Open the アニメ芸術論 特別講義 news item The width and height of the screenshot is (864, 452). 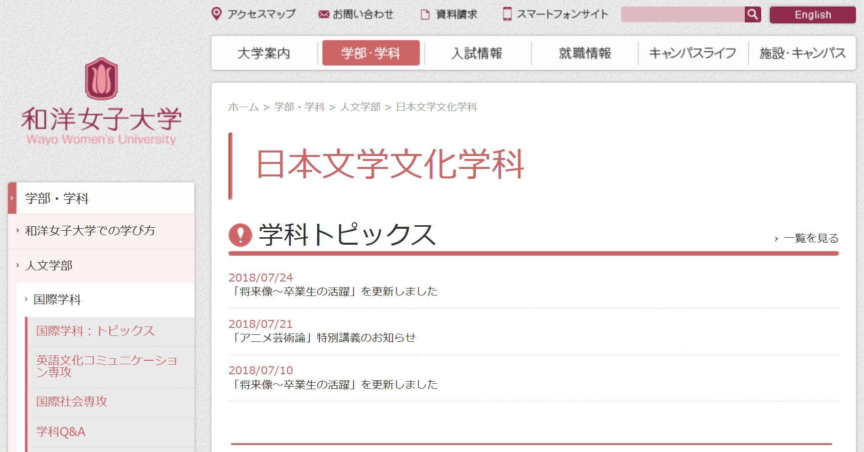pyautogui.click(x=322, y=337)
